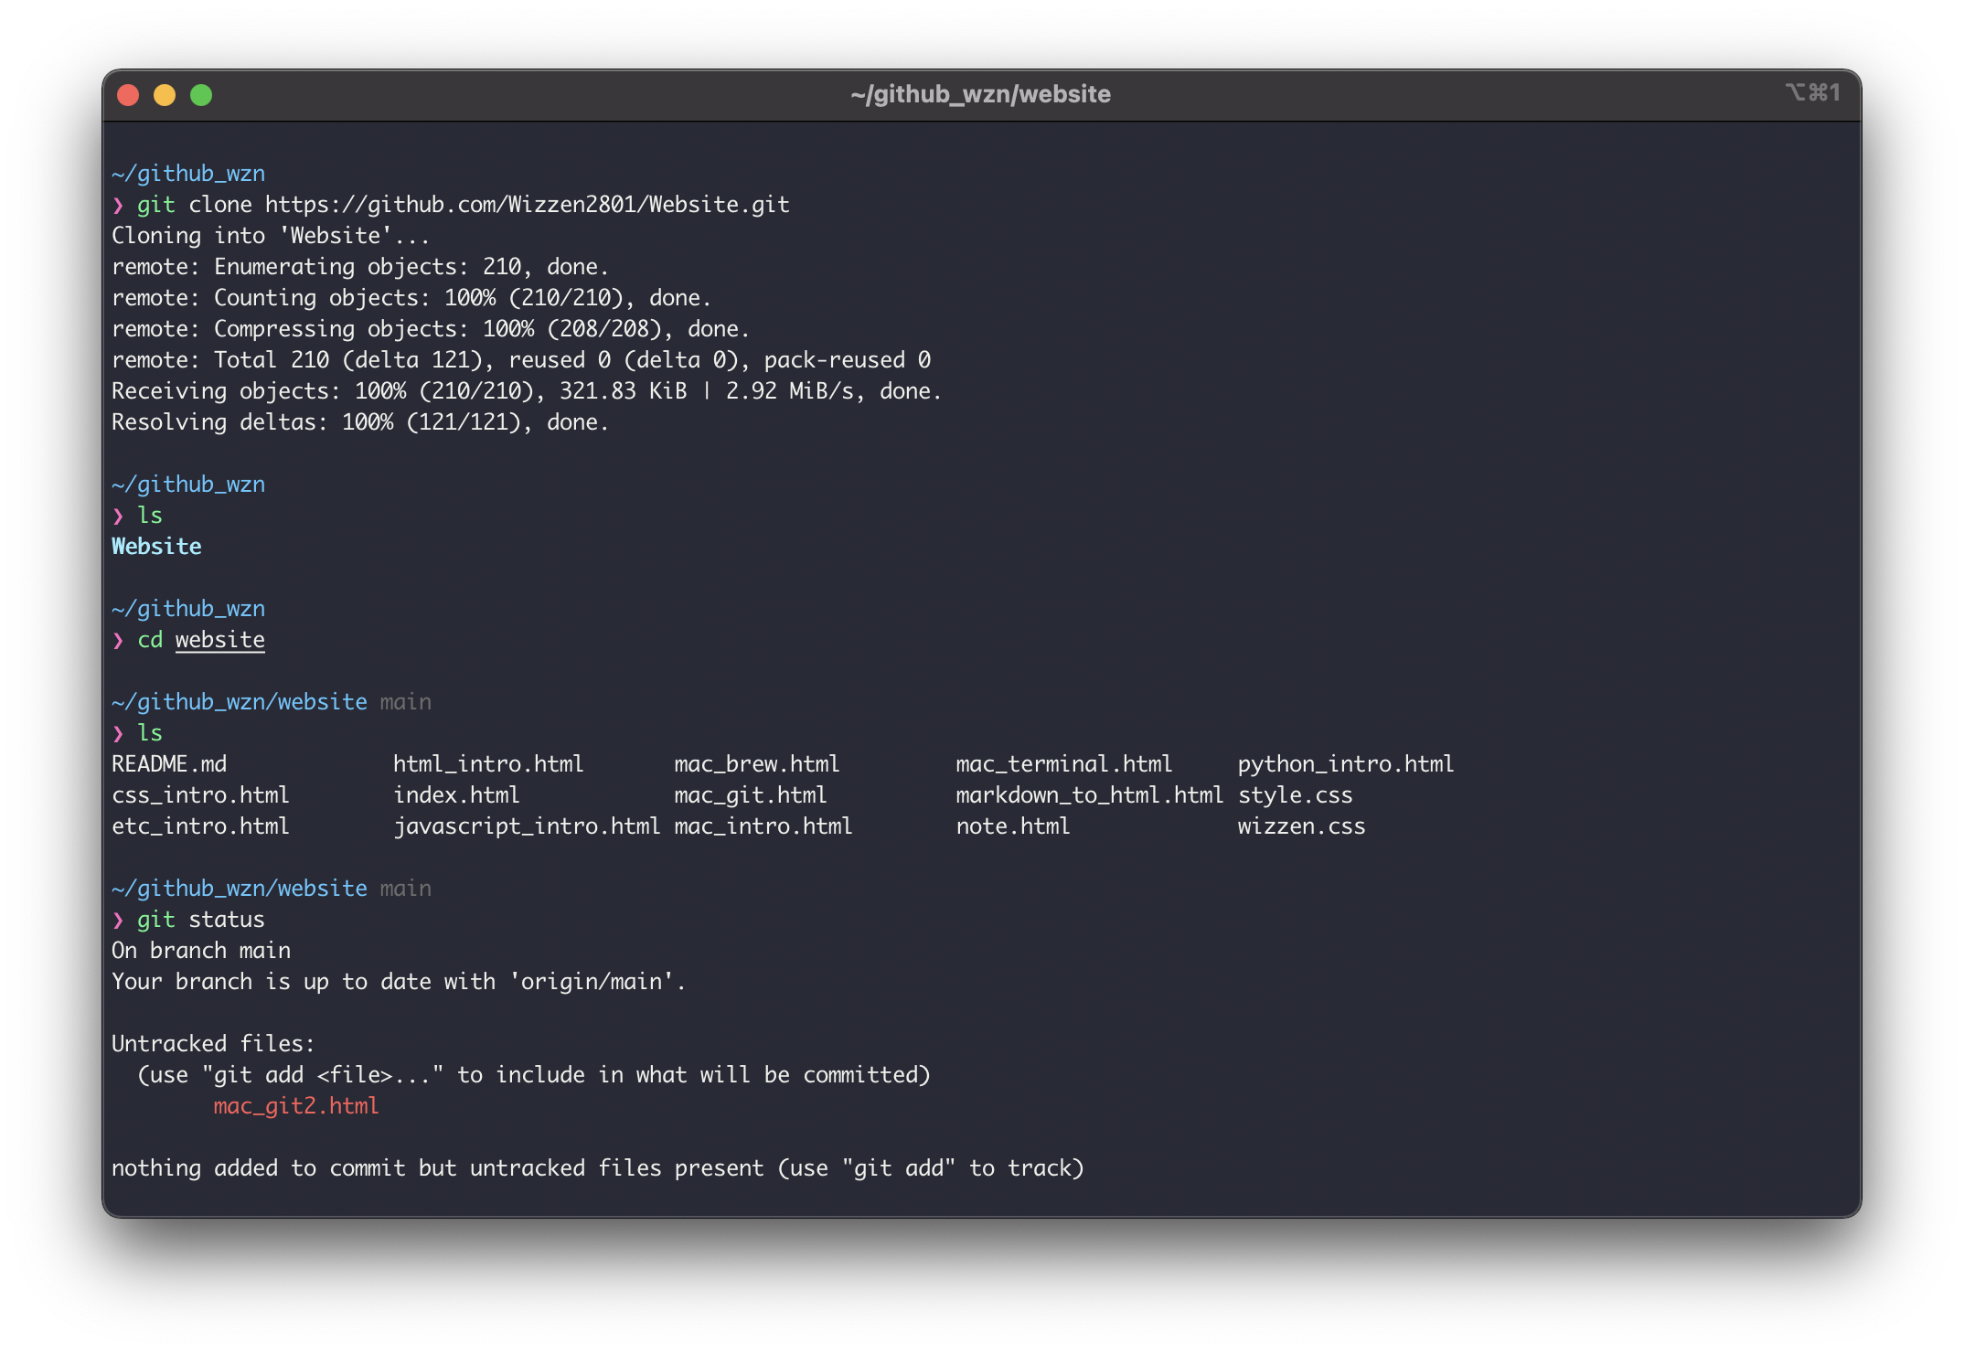Click index.html in the file listing
1964x1353 pixels.
coord(456,795)
